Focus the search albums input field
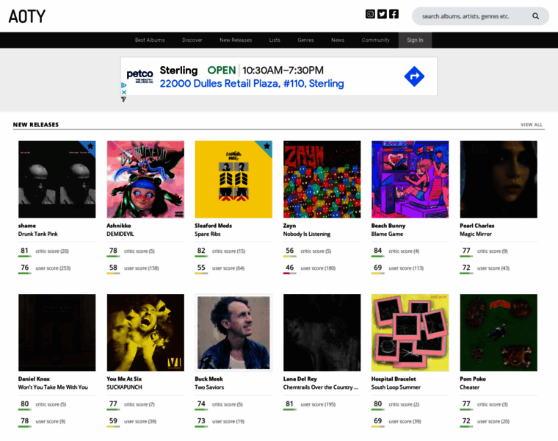The height and width of the screenshot is (441, 558). pyautogui.click(x=465, y=16)
